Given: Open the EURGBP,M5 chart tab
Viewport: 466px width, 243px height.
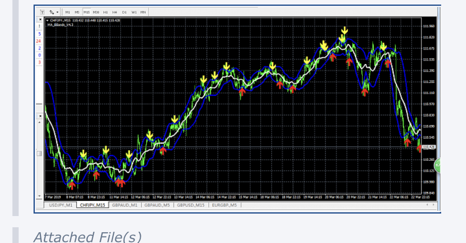Looking at the screenshot, I should pyautogui.click(x=225, y=205).
